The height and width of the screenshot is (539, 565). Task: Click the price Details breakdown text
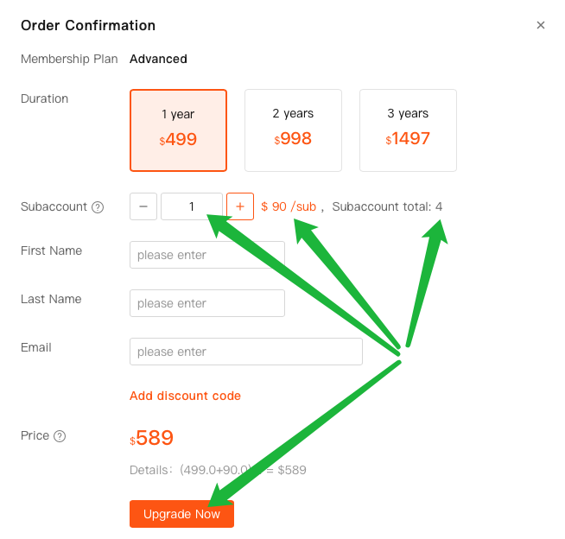click(218, 470)
